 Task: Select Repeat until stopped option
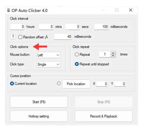pos(77,64)
